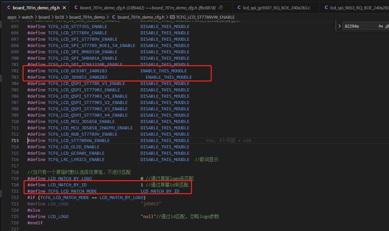The width and height of the screenshot is (389, 231).
Task: Select line number 713 in the gutter
Action: (x=15, y=140)
